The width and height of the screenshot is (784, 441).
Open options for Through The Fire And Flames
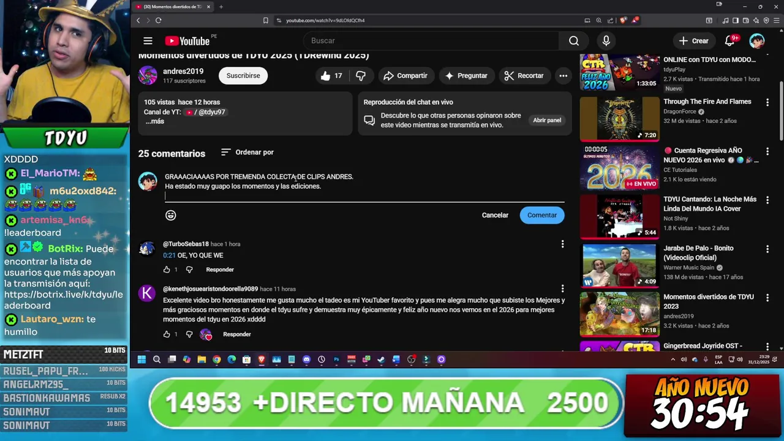(767, 102)
